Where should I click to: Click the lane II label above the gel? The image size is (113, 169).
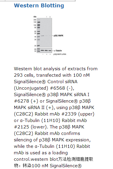tap(50, 17)
